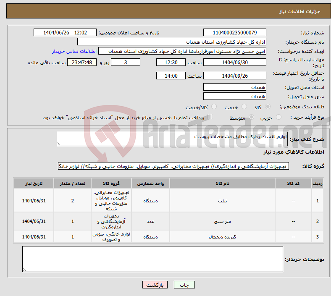Click the لوازم خانگی، صوتی و تصویری group cell
The image size is (331, 296).
(111, 237)
